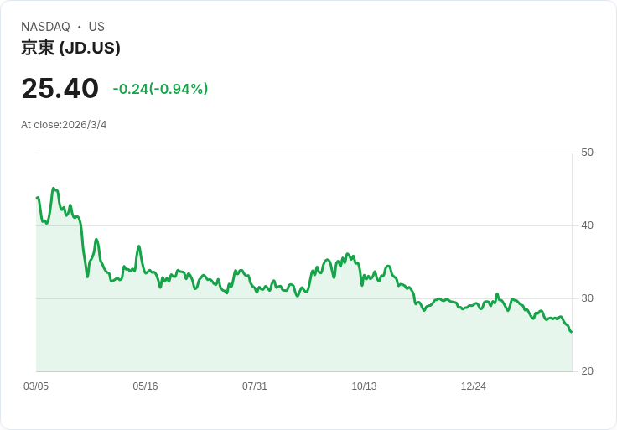
Task: Click the highest peak of the price line
Action: [54, 189]
